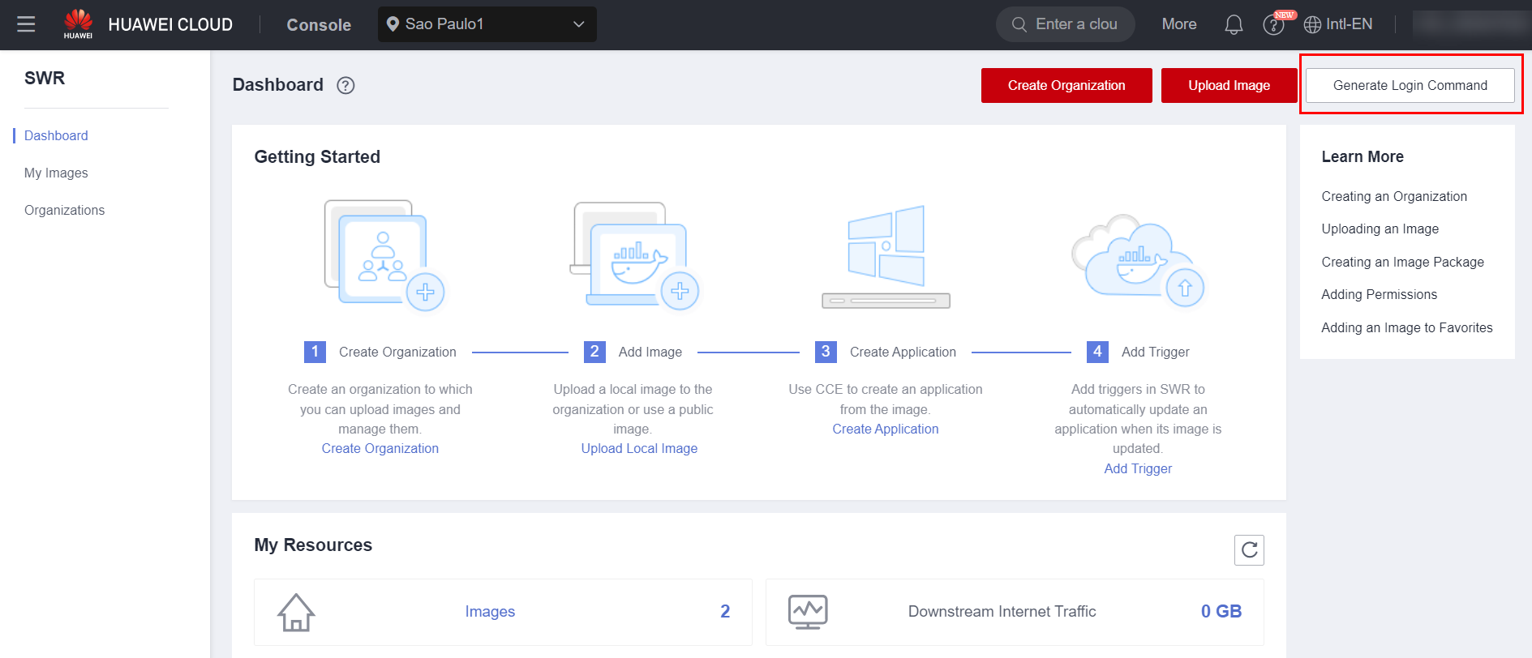
Task: Click the Dashboard help question mark icon
Action: (x=345, y=85)
